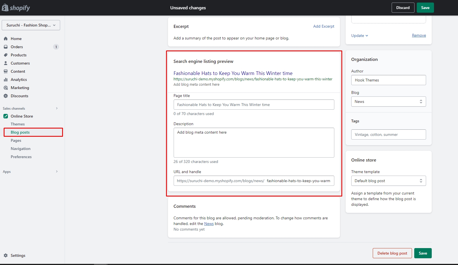Viewport: 458px width, 265px height.
Task: Open Blog posts in sidebar
Action: (20, 132)
